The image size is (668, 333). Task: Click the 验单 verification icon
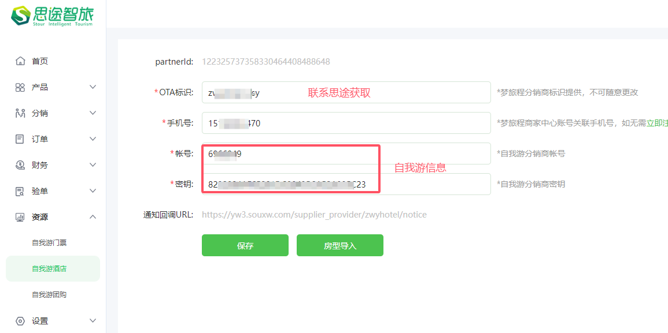tap(20, 191)
